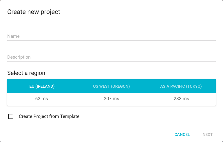Pick the region showing 283 ms latency
Screen dimensions: 223x142
point(181,86)
